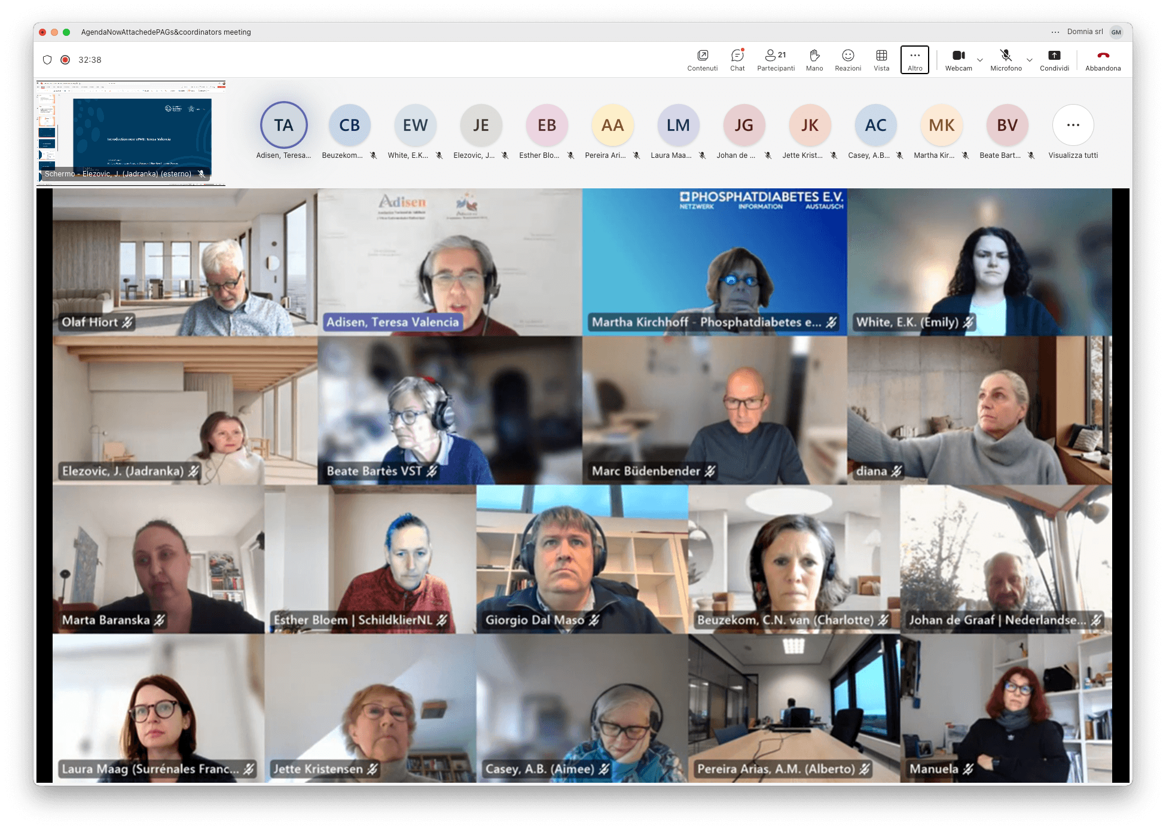Viewport: 1166px width, 830px height.
Task: Click the red recording indicator
Action: pos(65,60)
